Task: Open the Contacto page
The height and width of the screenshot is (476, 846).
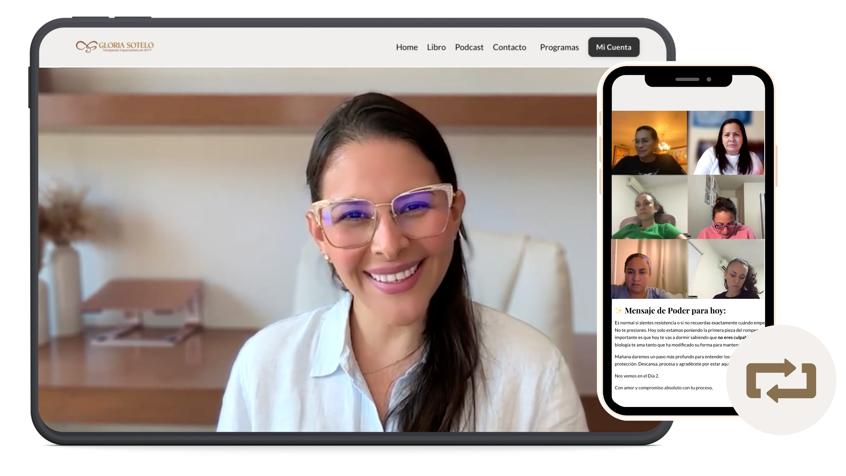Action: point(509,47)
